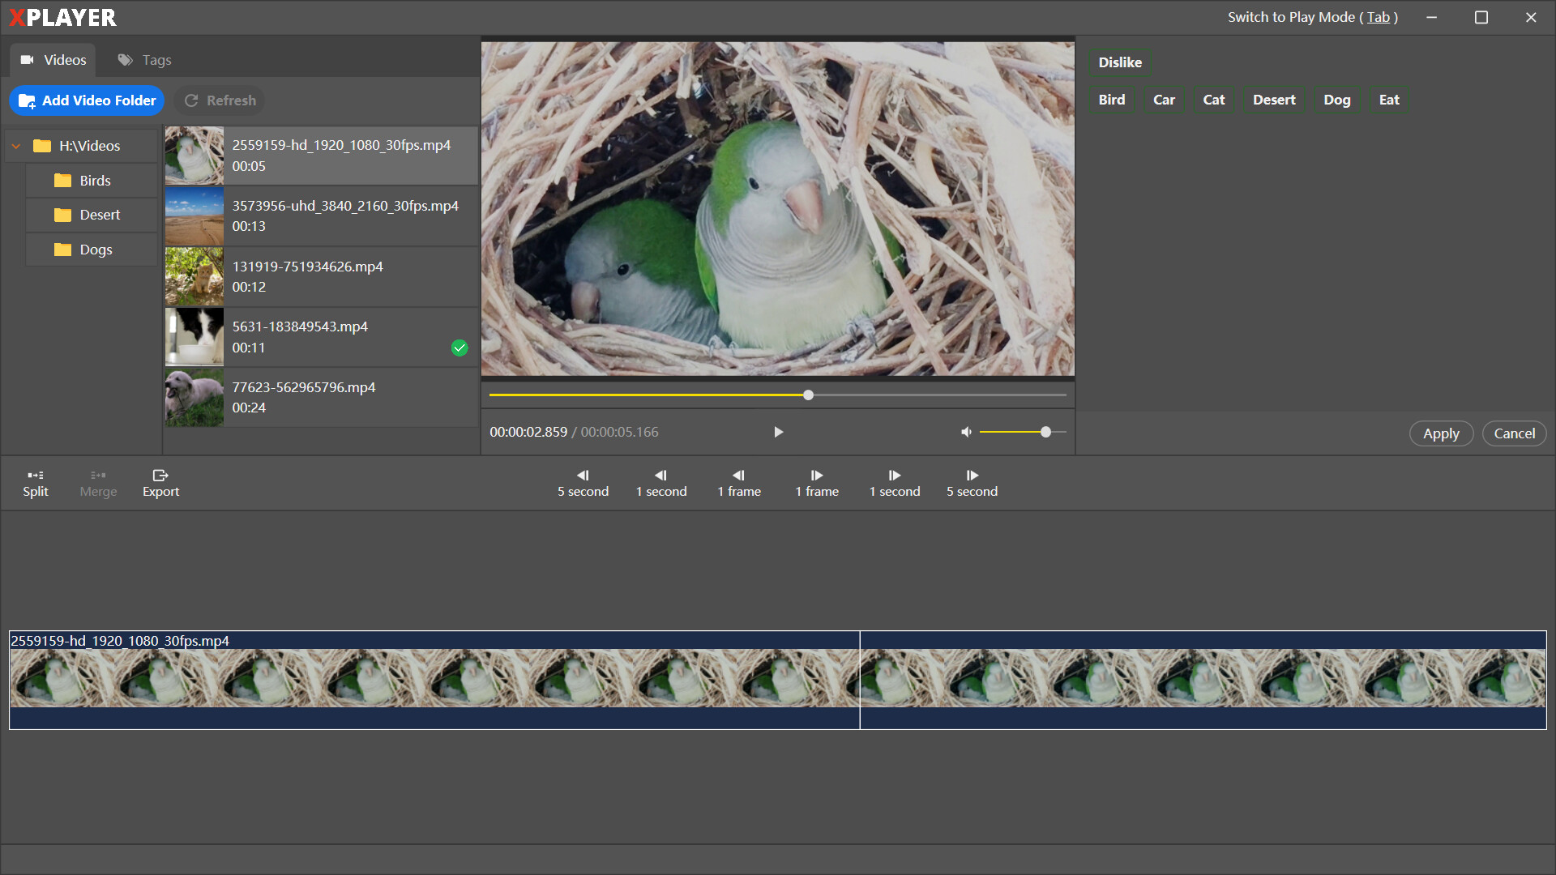Select file name 5631-183849543.mp4

300,327
